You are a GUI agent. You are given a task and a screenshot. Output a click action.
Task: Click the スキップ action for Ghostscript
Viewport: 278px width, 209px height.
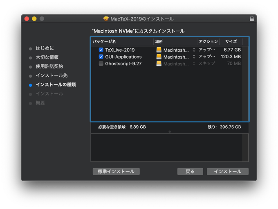click(207, 64)
